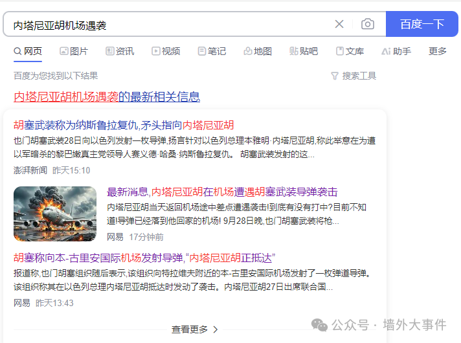Open the 最新相关信息 heading link
461x343 pixels.
point(107,97)
